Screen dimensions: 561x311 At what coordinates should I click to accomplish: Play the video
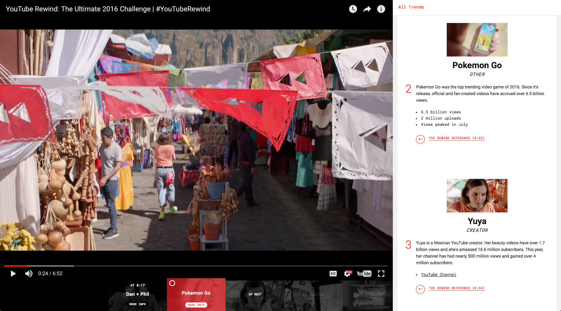13,274
